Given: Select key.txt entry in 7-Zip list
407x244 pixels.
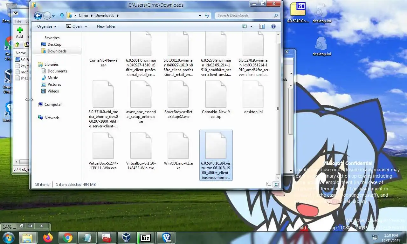Looking at the screenshot, I should pos(22,66).
